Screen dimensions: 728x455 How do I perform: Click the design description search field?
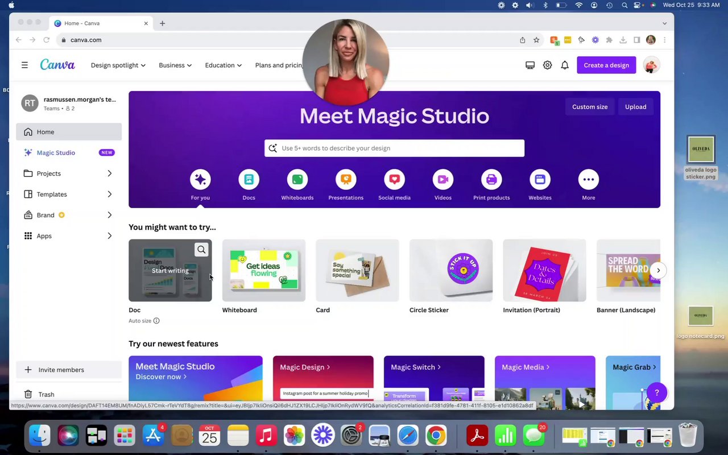point(394,148)
